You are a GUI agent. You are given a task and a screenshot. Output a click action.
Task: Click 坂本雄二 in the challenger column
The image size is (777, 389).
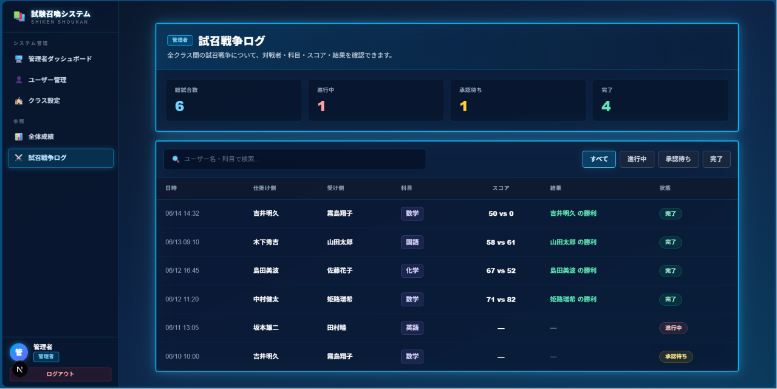coord(266,328)
